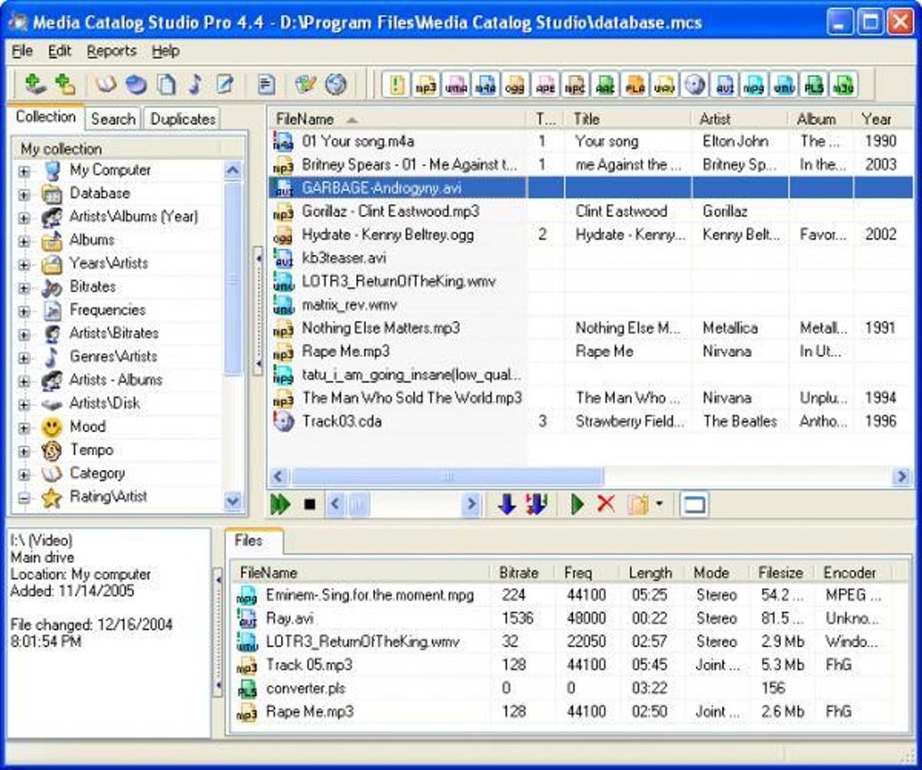Image resolution: width=922 pixels, height=770 pixels.
Task: Click the single blue down arrow icon
Action: click(507, 504)
